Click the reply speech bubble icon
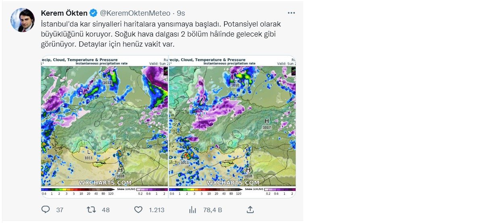This screenshot has height=223, width=484. [x=46, y=210]
